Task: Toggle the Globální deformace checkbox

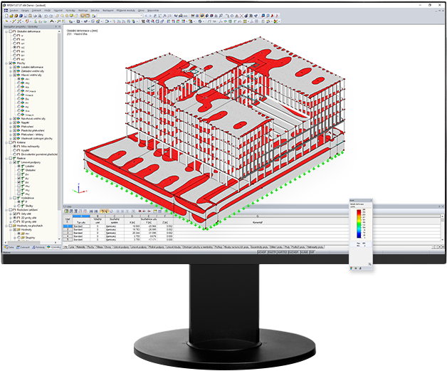Action: [11, 31]
